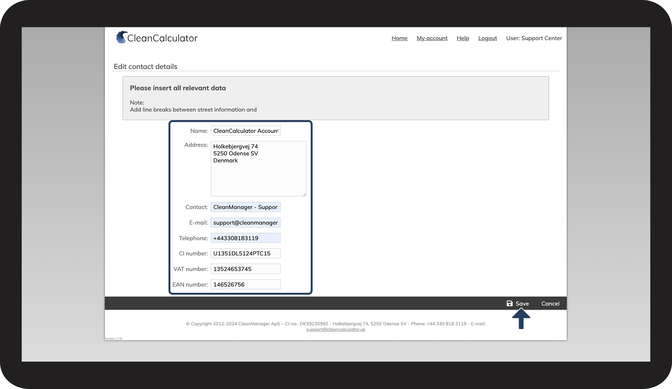Click the VAT number field

[246, 269]
